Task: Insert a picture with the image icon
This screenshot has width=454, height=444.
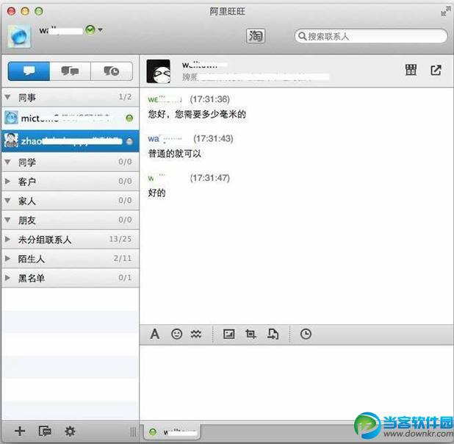Action: 228,334
